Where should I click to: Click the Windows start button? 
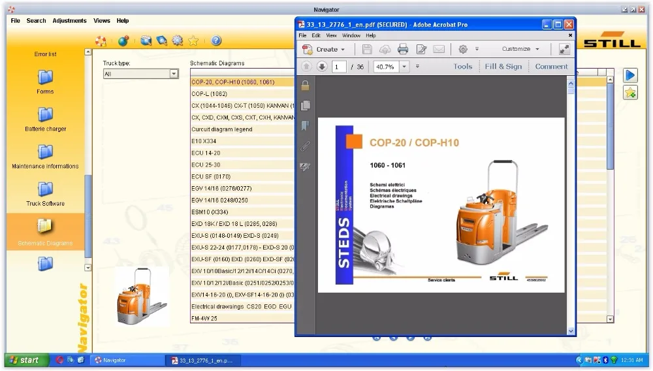pos(27,360)
